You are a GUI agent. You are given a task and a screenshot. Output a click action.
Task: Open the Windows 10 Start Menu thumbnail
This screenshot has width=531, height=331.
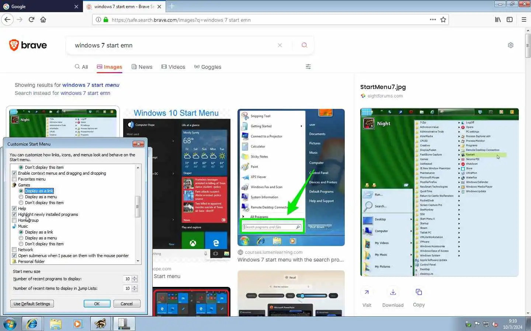(x=176, y=185)
